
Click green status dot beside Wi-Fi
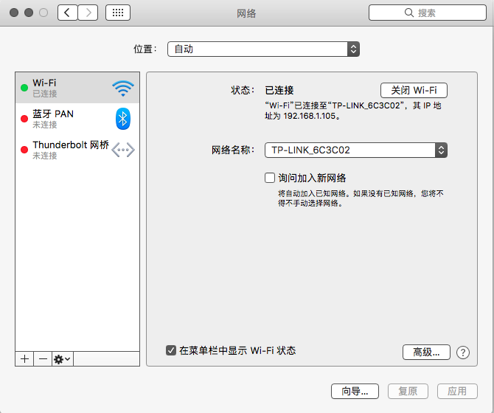coord(24,88)
